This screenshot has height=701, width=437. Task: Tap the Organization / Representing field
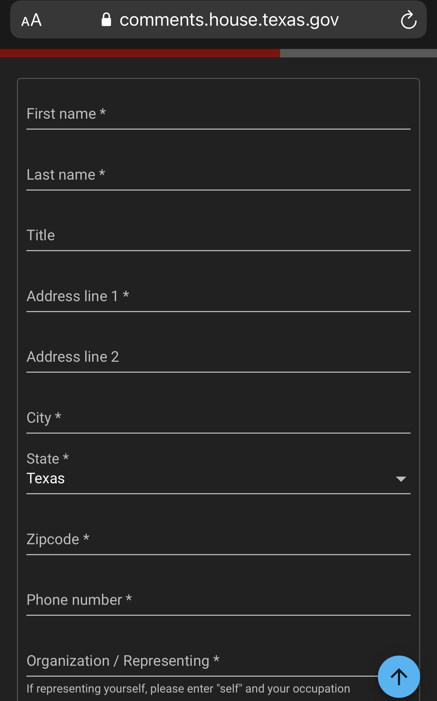pos(201,661)
